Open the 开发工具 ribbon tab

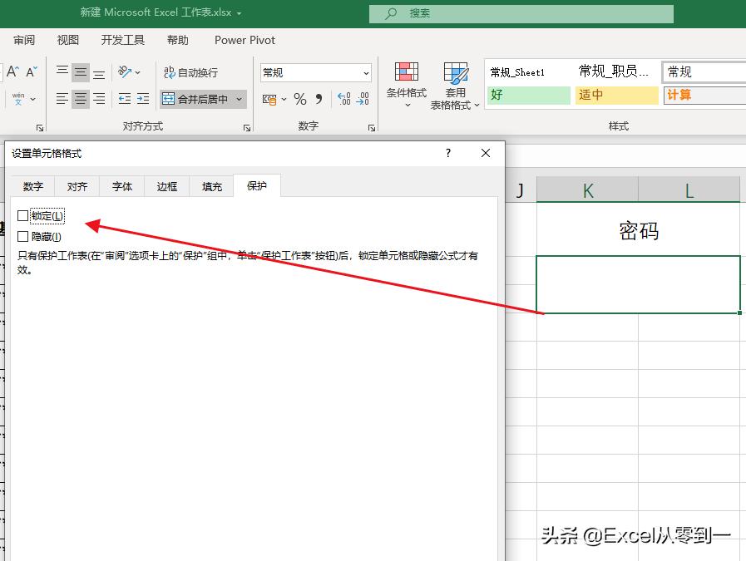pyautogui.click(x=122, y=40)
